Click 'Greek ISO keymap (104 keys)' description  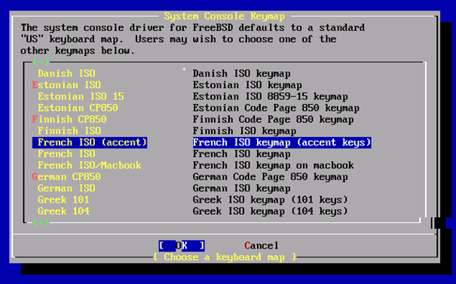pyautogui.click(x=270, y=212)
